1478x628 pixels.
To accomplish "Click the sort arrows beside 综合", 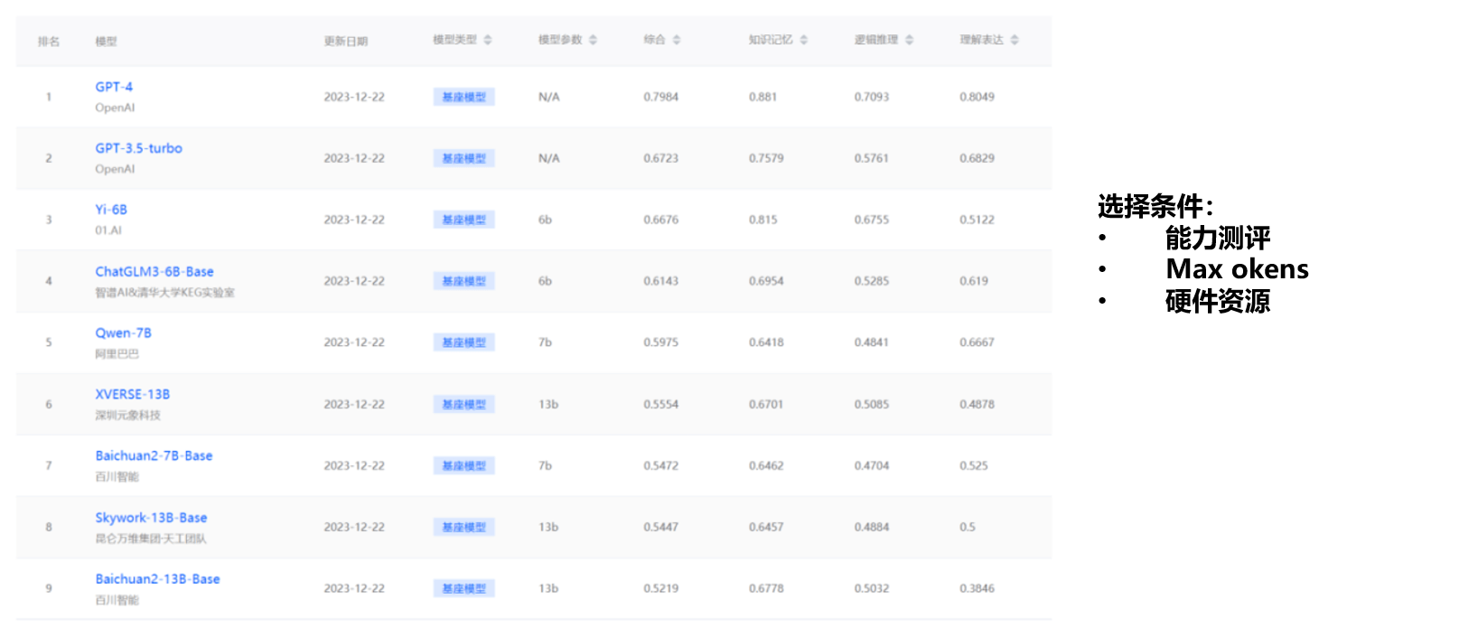I will [x=677, y=40].
